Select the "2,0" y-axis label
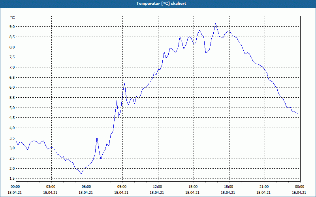The height and width of the screenshot is (197, 316). 12,169
